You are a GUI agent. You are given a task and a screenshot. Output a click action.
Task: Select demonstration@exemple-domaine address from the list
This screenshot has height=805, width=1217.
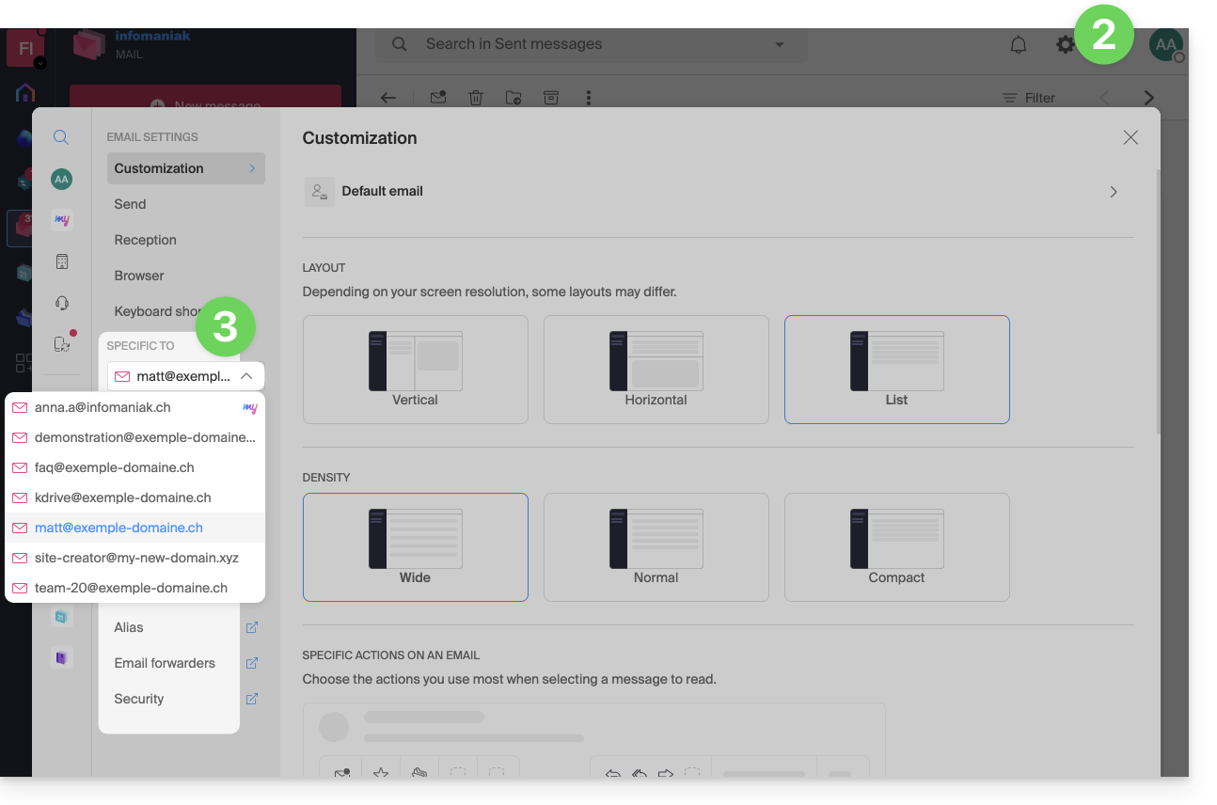[x=135, y=437]
